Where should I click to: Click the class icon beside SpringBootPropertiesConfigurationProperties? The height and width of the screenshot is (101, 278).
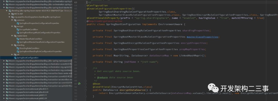pos(18,23)
